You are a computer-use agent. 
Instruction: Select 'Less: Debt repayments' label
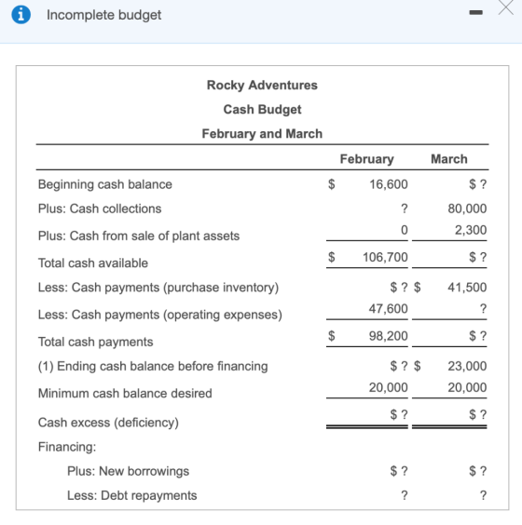coord(131,495)
